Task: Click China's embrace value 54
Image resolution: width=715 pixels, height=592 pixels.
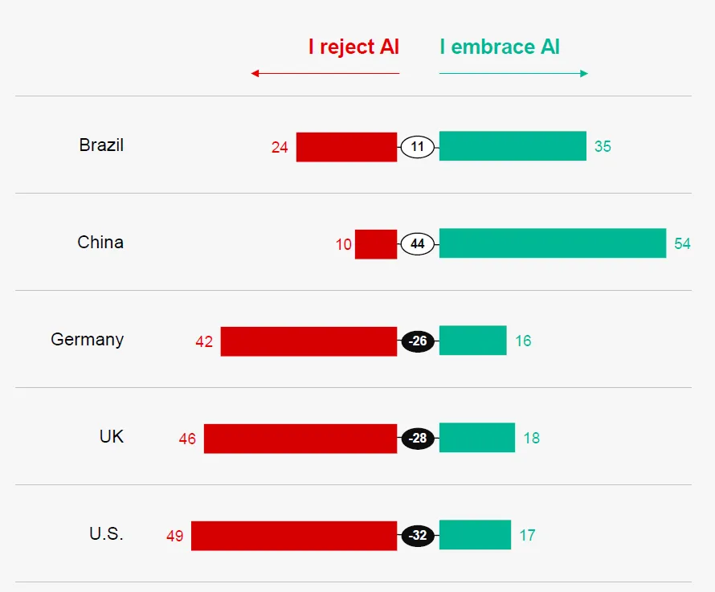Action: [x=682, y=244]
